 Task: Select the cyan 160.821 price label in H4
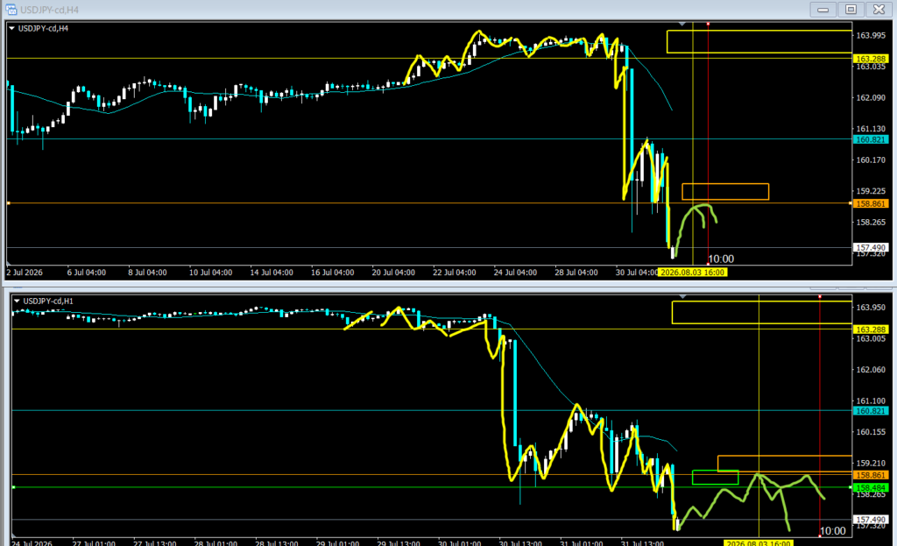click(x=870, y=139)
